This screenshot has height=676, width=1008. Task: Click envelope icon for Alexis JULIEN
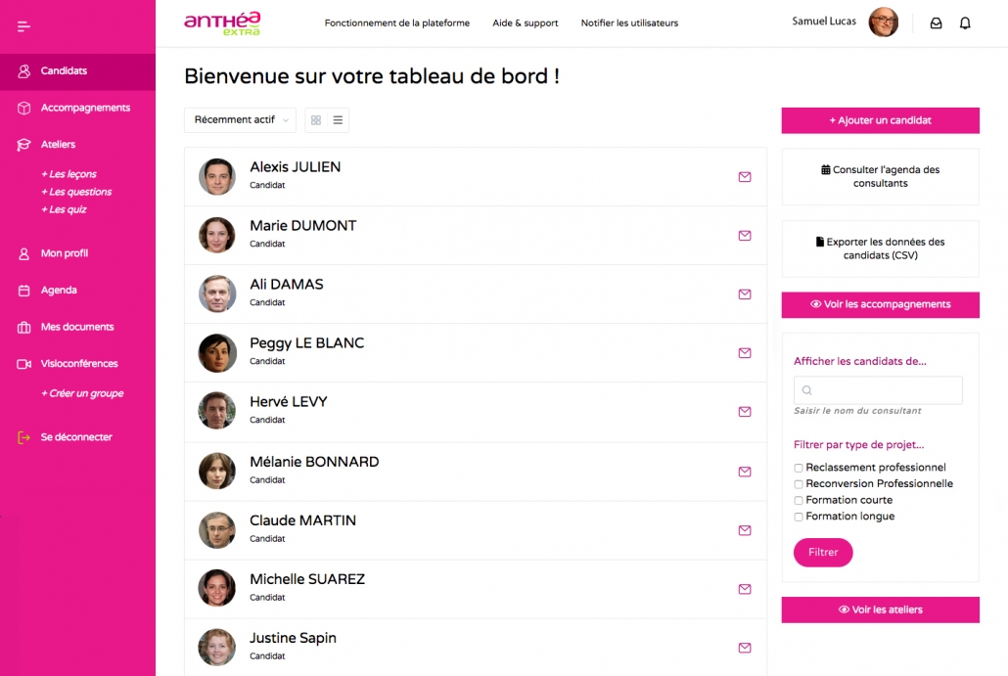coord(745,177)
